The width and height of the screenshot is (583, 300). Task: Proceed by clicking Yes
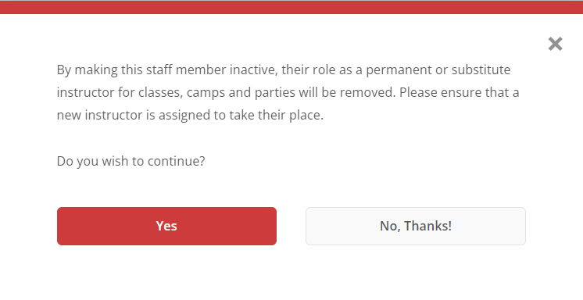point(166,226)
